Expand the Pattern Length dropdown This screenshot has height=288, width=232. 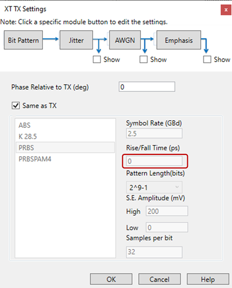click(154, 188)
